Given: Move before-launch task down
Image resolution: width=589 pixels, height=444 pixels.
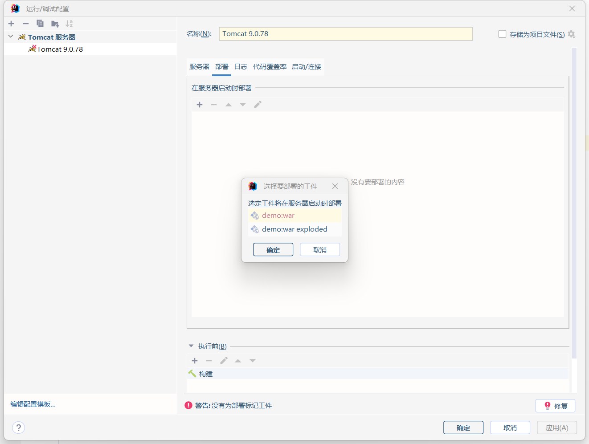Looking at the screenshot, I should coord(253,361).
